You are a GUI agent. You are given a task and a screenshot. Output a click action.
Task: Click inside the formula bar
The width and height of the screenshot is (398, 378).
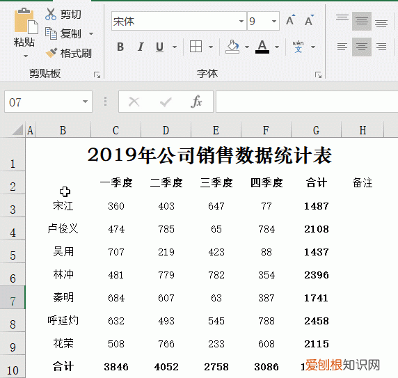tap(307, 102)
